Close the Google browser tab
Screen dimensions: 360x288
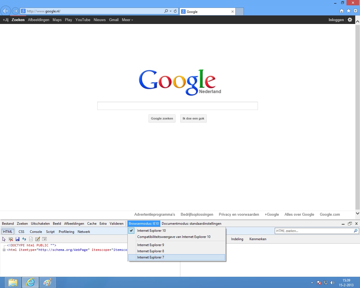click(x=233, y=12)
